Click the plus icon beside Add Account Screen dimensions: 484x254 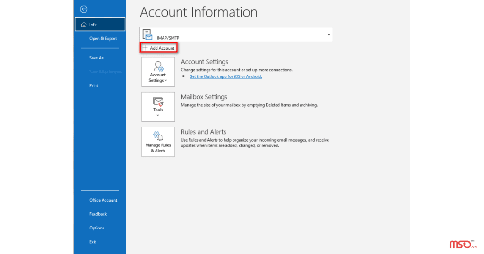(145, 48)
